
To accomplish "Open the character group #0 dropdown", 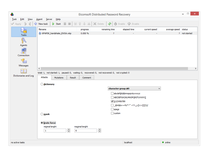I will click(x=159, y=88).
